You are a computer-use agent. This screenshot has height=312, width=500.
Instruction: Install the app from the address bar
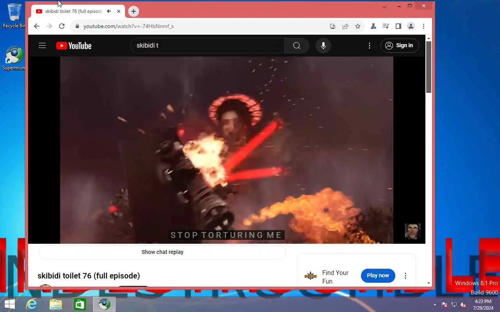333,26
